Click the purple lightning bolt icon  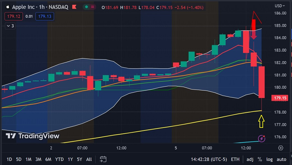point(261,139)
